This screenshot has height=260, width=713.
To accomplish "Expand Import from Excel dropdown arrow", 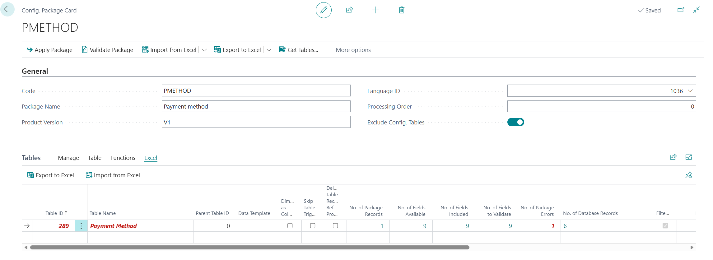I will [x=204, y=50].
